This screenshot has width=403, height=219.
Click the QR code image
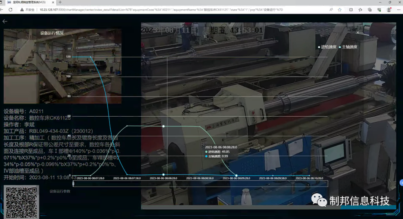(x=21, y=202)
